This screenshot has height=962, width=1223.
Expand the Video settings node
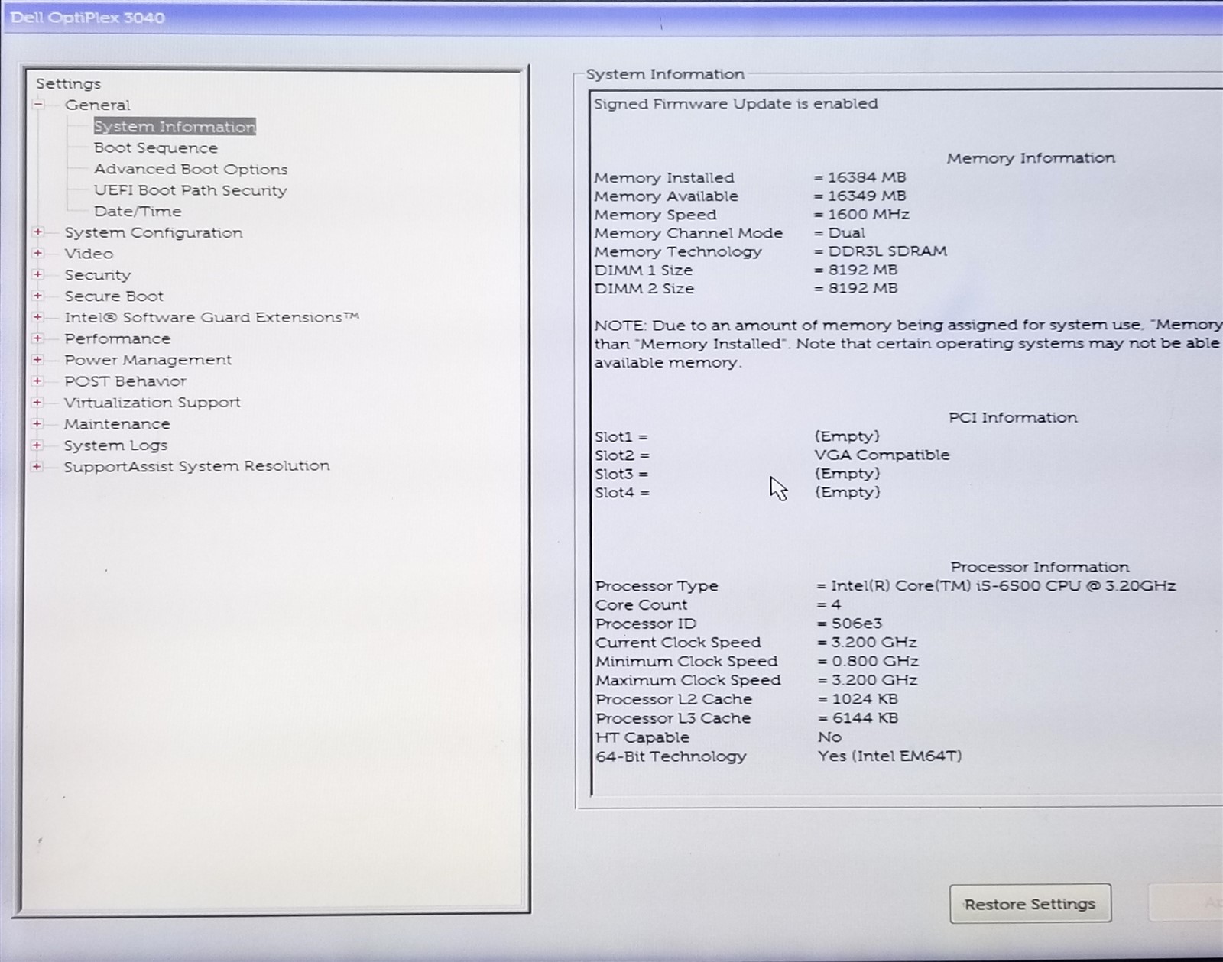[x=37, y=253]
